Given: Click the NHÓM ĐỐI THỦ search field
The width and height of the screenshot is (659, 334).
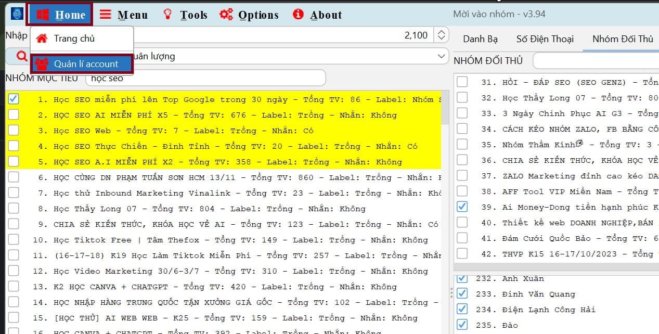Looking at the screenshot, I should pyautogui.click(x=596, y=60).
